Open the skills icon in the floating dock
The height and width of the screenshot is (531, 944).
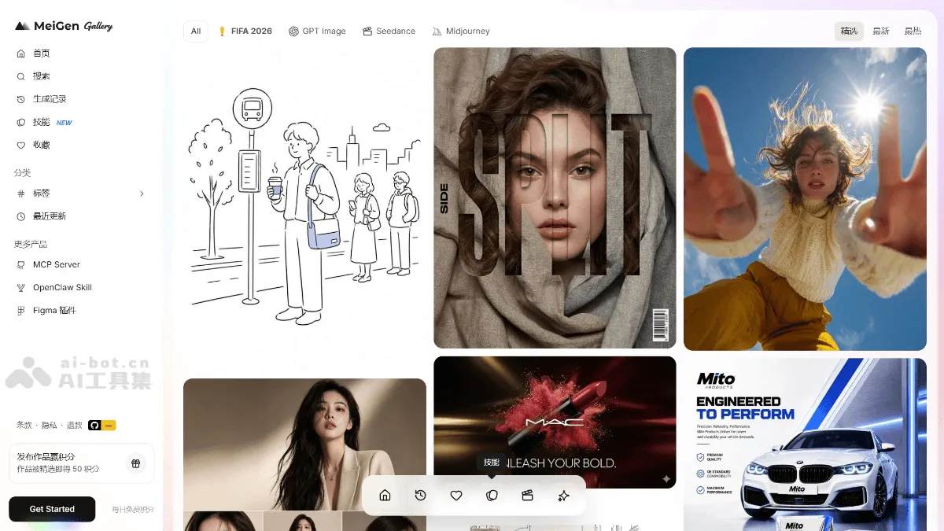(x=492, y=496)
